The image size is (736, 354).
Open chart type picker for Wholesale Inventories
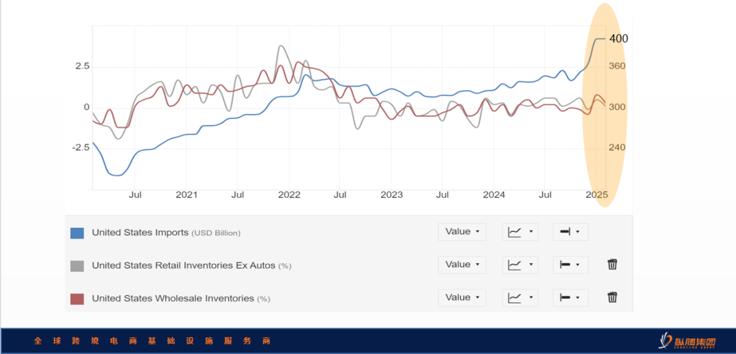(520, 297)
